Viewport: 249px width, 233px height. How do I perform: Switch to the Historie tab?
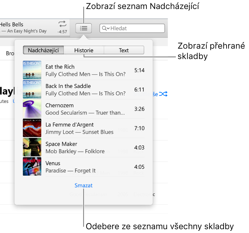pos(83,50)
